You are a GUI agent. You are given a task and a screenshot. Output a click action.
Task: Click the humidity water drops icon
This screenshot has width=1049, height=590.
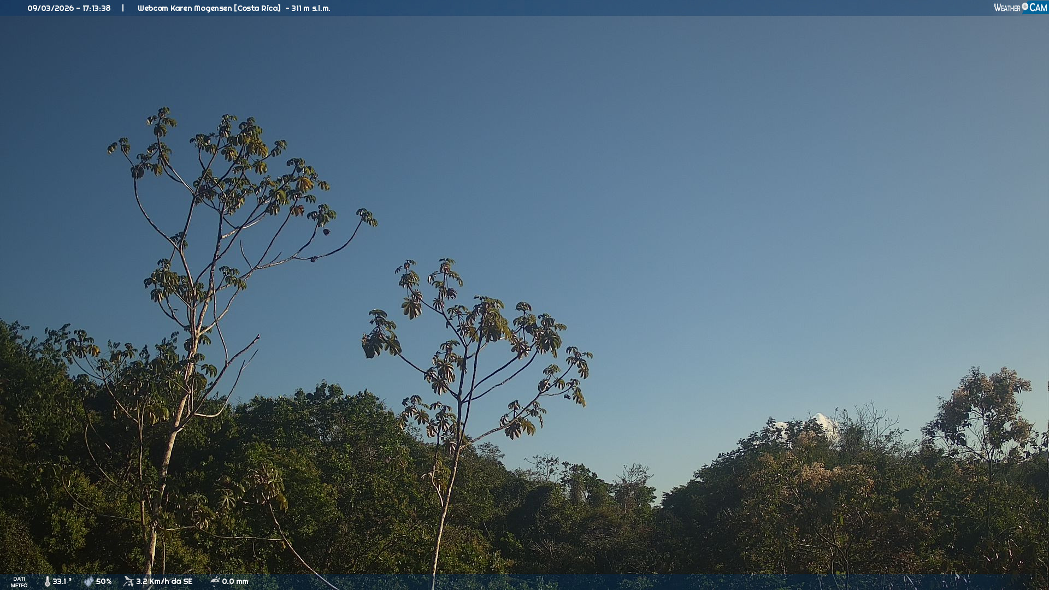(x=89, y=581)
